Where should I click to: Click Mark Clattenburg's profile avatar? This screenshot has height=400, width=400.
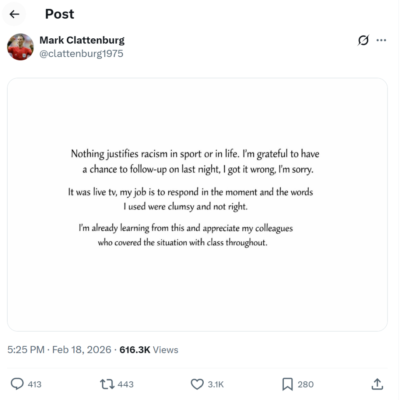coord(20,47)
